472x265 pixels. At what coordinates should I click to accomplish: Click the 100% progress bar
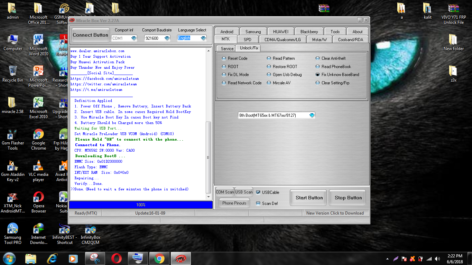[x=141, y=205]
